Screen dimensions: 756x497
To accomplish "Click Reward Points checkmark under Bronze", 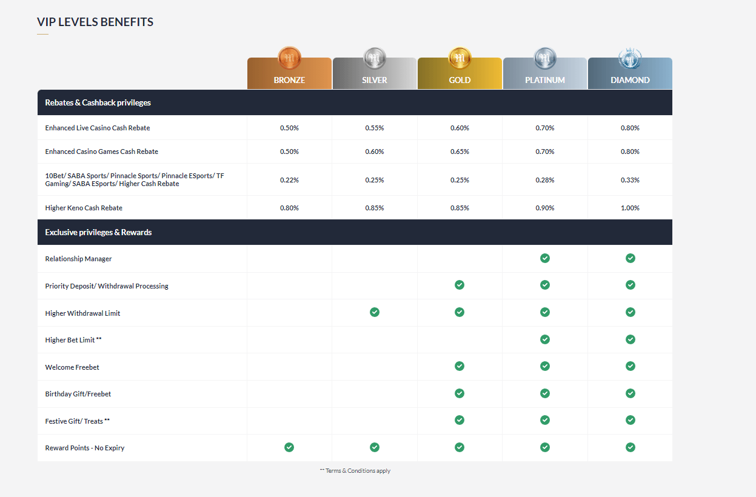I will (x=289, y=447).
